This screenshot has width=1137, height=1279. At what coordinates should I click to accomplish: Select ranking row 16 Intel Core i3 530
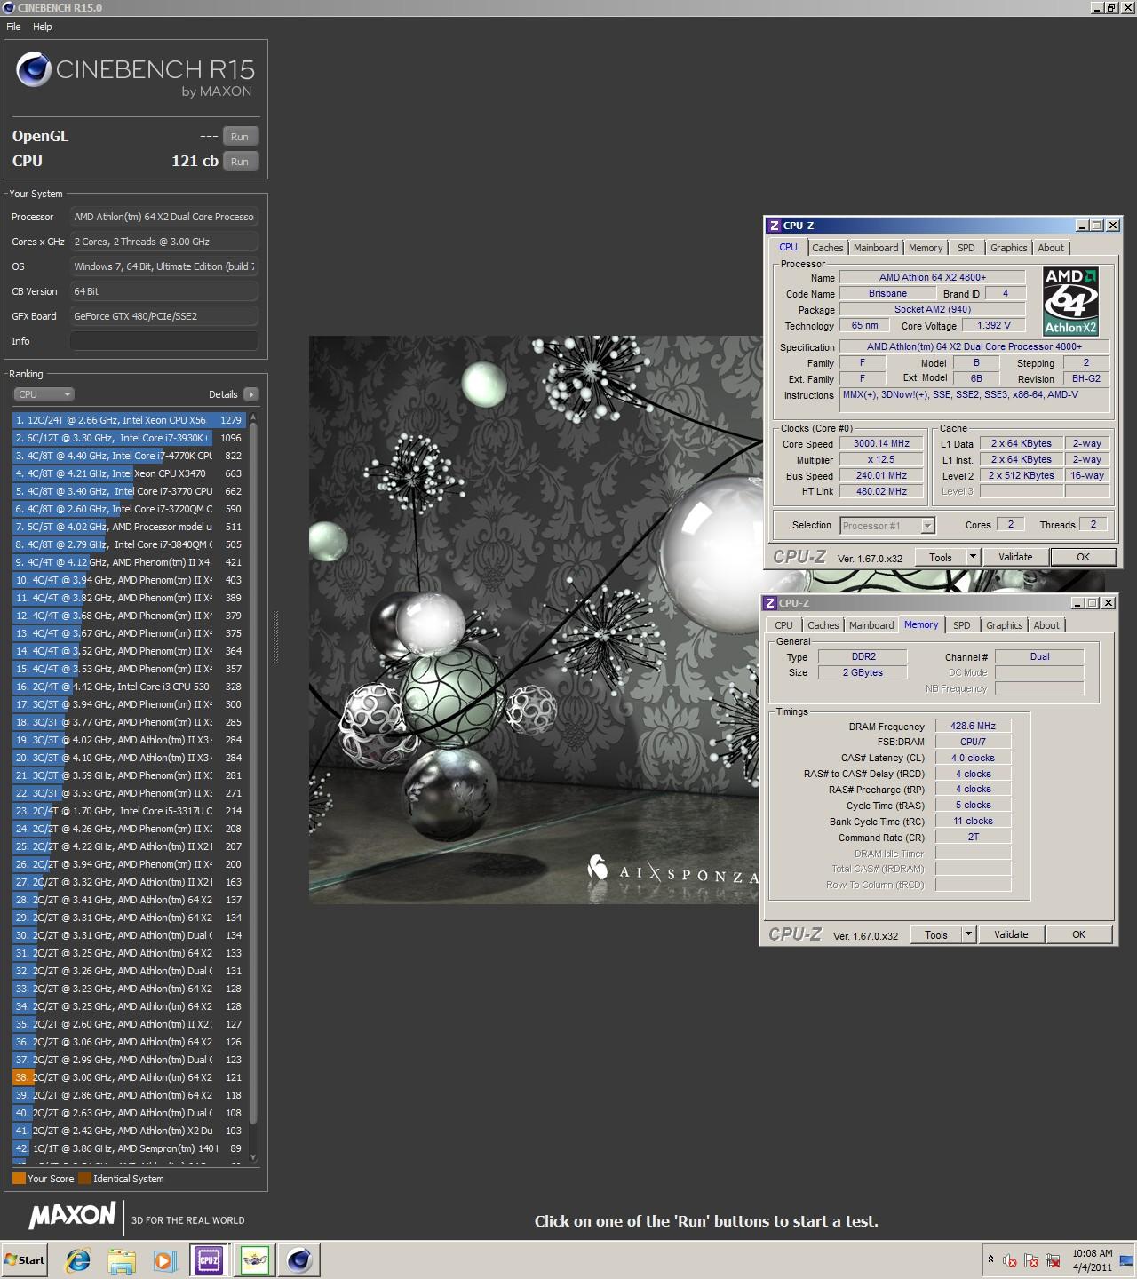click(x=130, y=687)
